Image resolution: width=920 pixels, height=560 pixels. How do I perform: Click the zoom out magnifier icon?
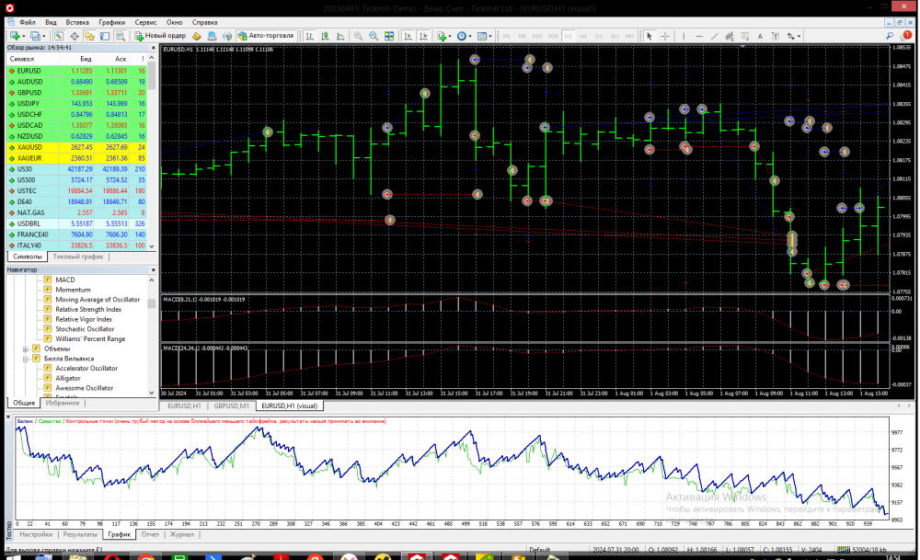coord(373,36)
